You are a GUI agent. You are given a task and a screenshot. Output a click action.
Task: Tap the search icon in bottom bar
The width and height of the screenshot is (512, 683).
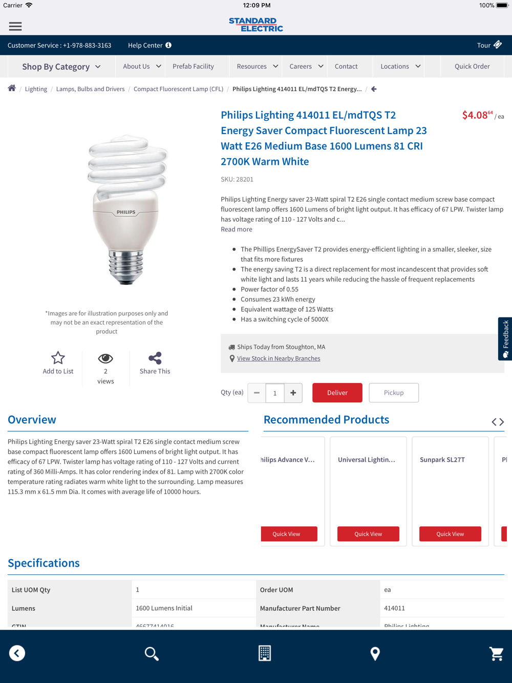[152, 653]
